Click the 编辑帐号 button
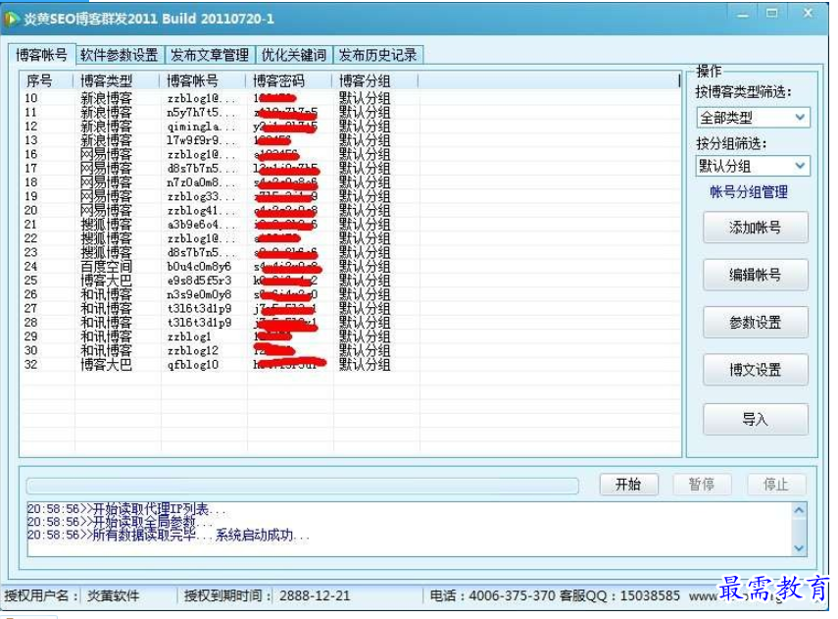The width and height of the screenshot is (838, 619). 755,275
